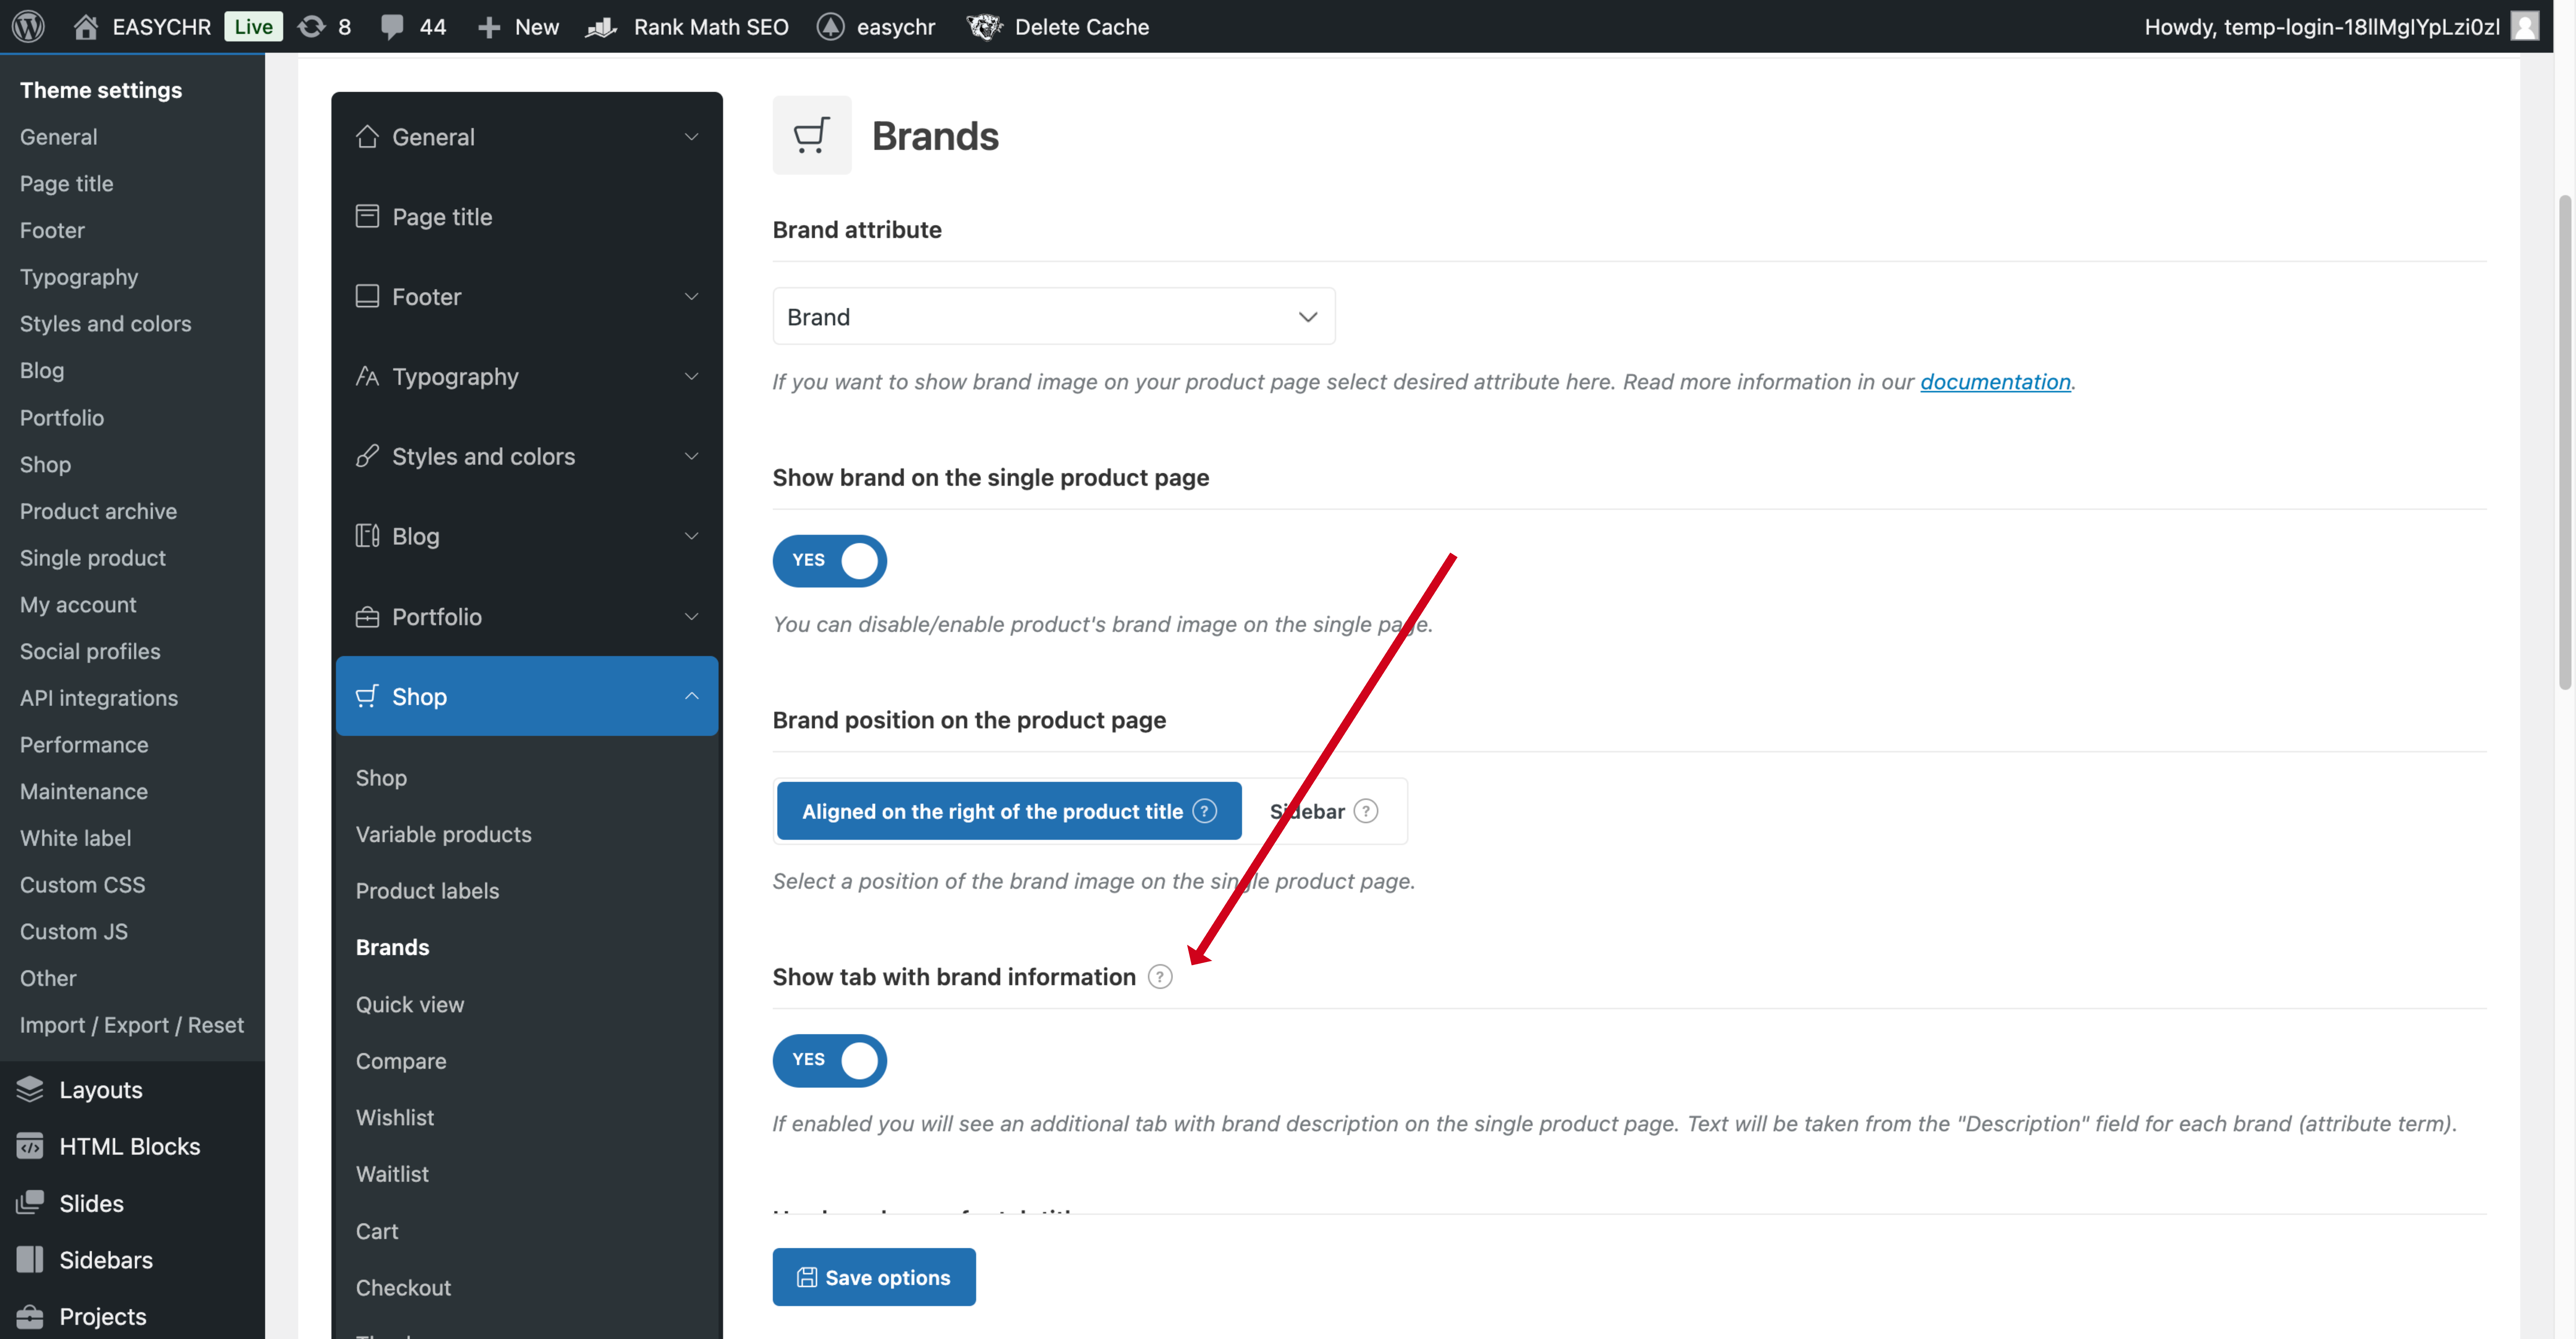Click the user avatar in the admin bar

click(x=2525, y=26)
